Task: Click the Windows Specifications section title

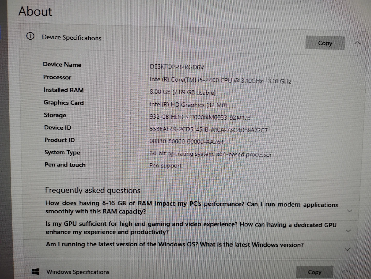Action: coord(78,272)
